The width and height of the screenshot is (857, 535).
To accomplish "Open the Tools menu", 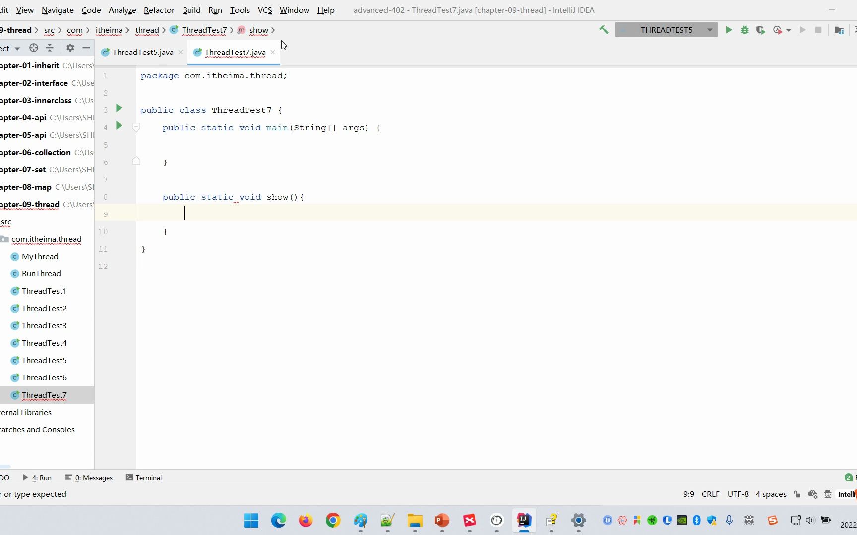I will [240, 10].
